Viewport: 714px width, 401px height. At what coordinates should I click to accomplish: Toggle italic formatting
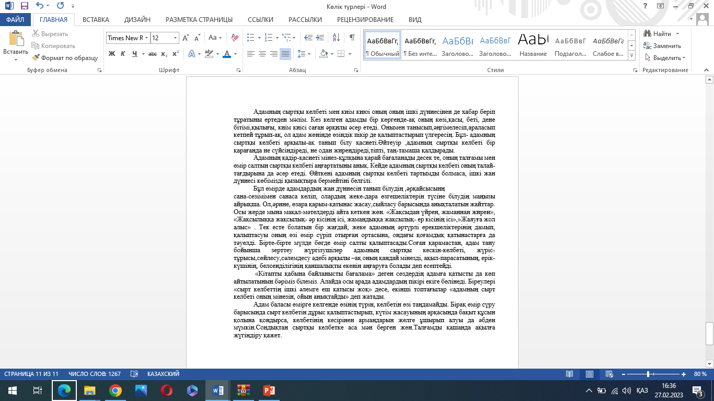(x=123, y=54)
